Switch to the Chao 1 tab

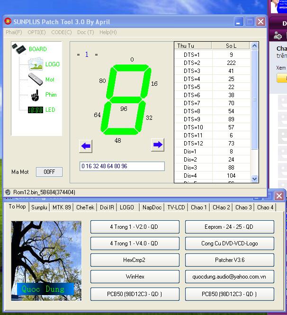[x=198, y=207]
